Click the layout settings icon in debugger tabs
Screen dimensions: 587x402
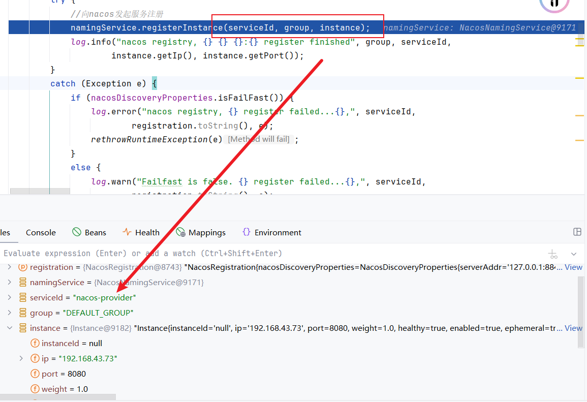click(577, 232)
